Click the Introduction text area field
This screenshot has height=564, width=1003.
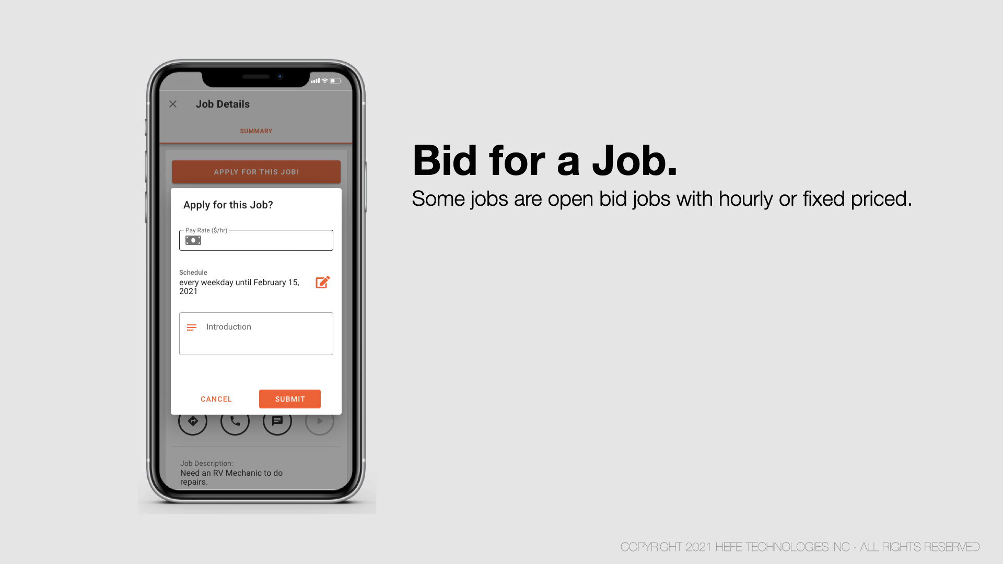[256, 333]
